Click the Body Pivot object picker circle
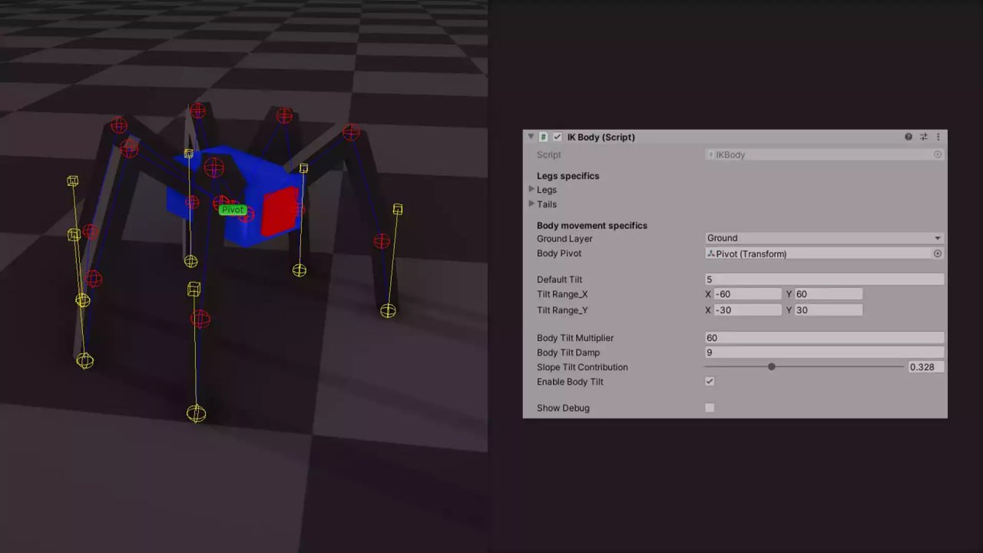 click(937, 253)
